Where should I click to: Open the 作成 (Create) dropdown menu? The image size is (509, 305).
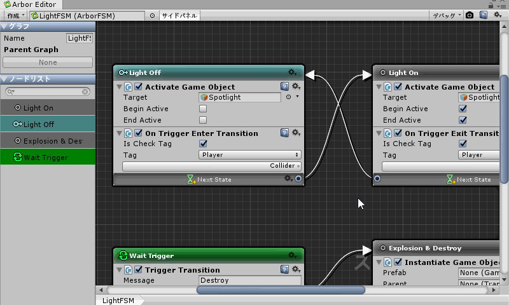[16, 15]
